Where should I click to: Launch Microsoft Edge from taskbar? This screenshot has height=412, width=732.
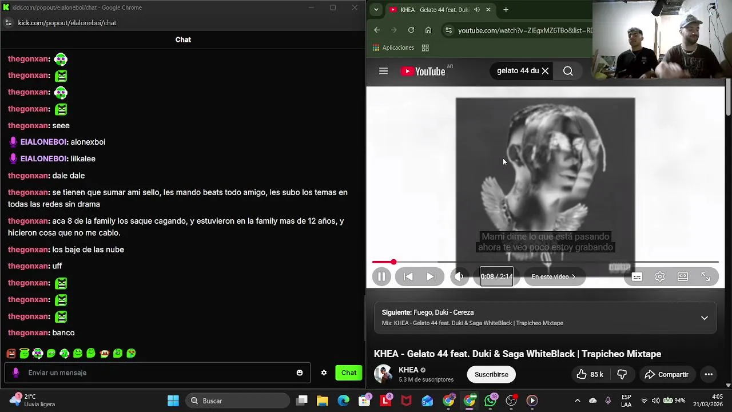tap(343, 401)
